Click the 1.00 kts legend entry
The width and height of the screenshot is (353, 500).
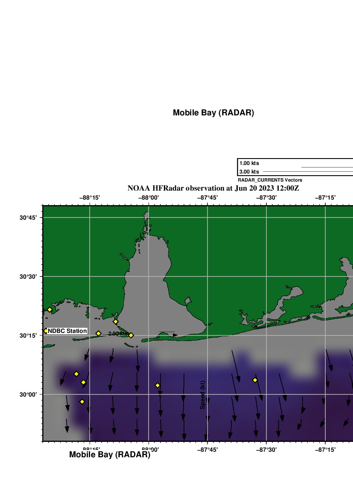[x=249, y=163]
